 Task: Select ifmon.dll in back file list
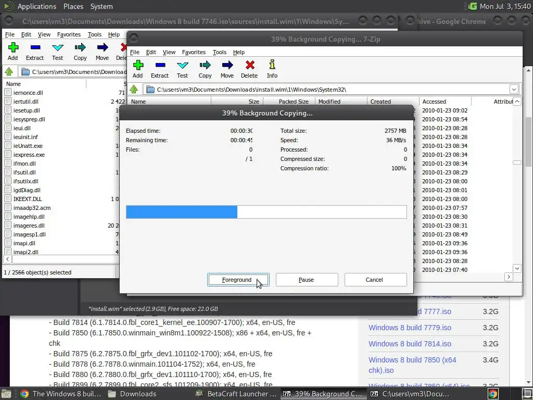click(x=24, y=164)
